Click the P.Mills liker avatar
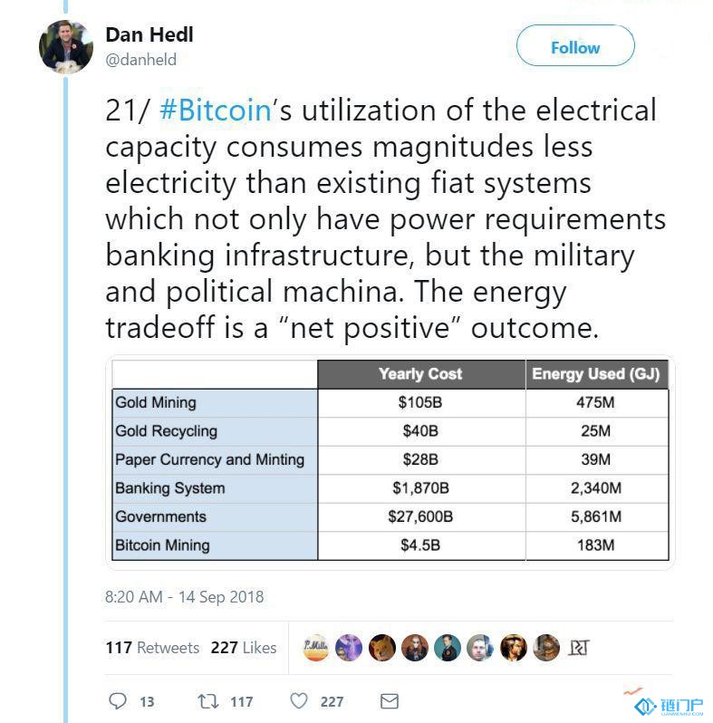Screen dimensions: 713x723 [316, 648]
